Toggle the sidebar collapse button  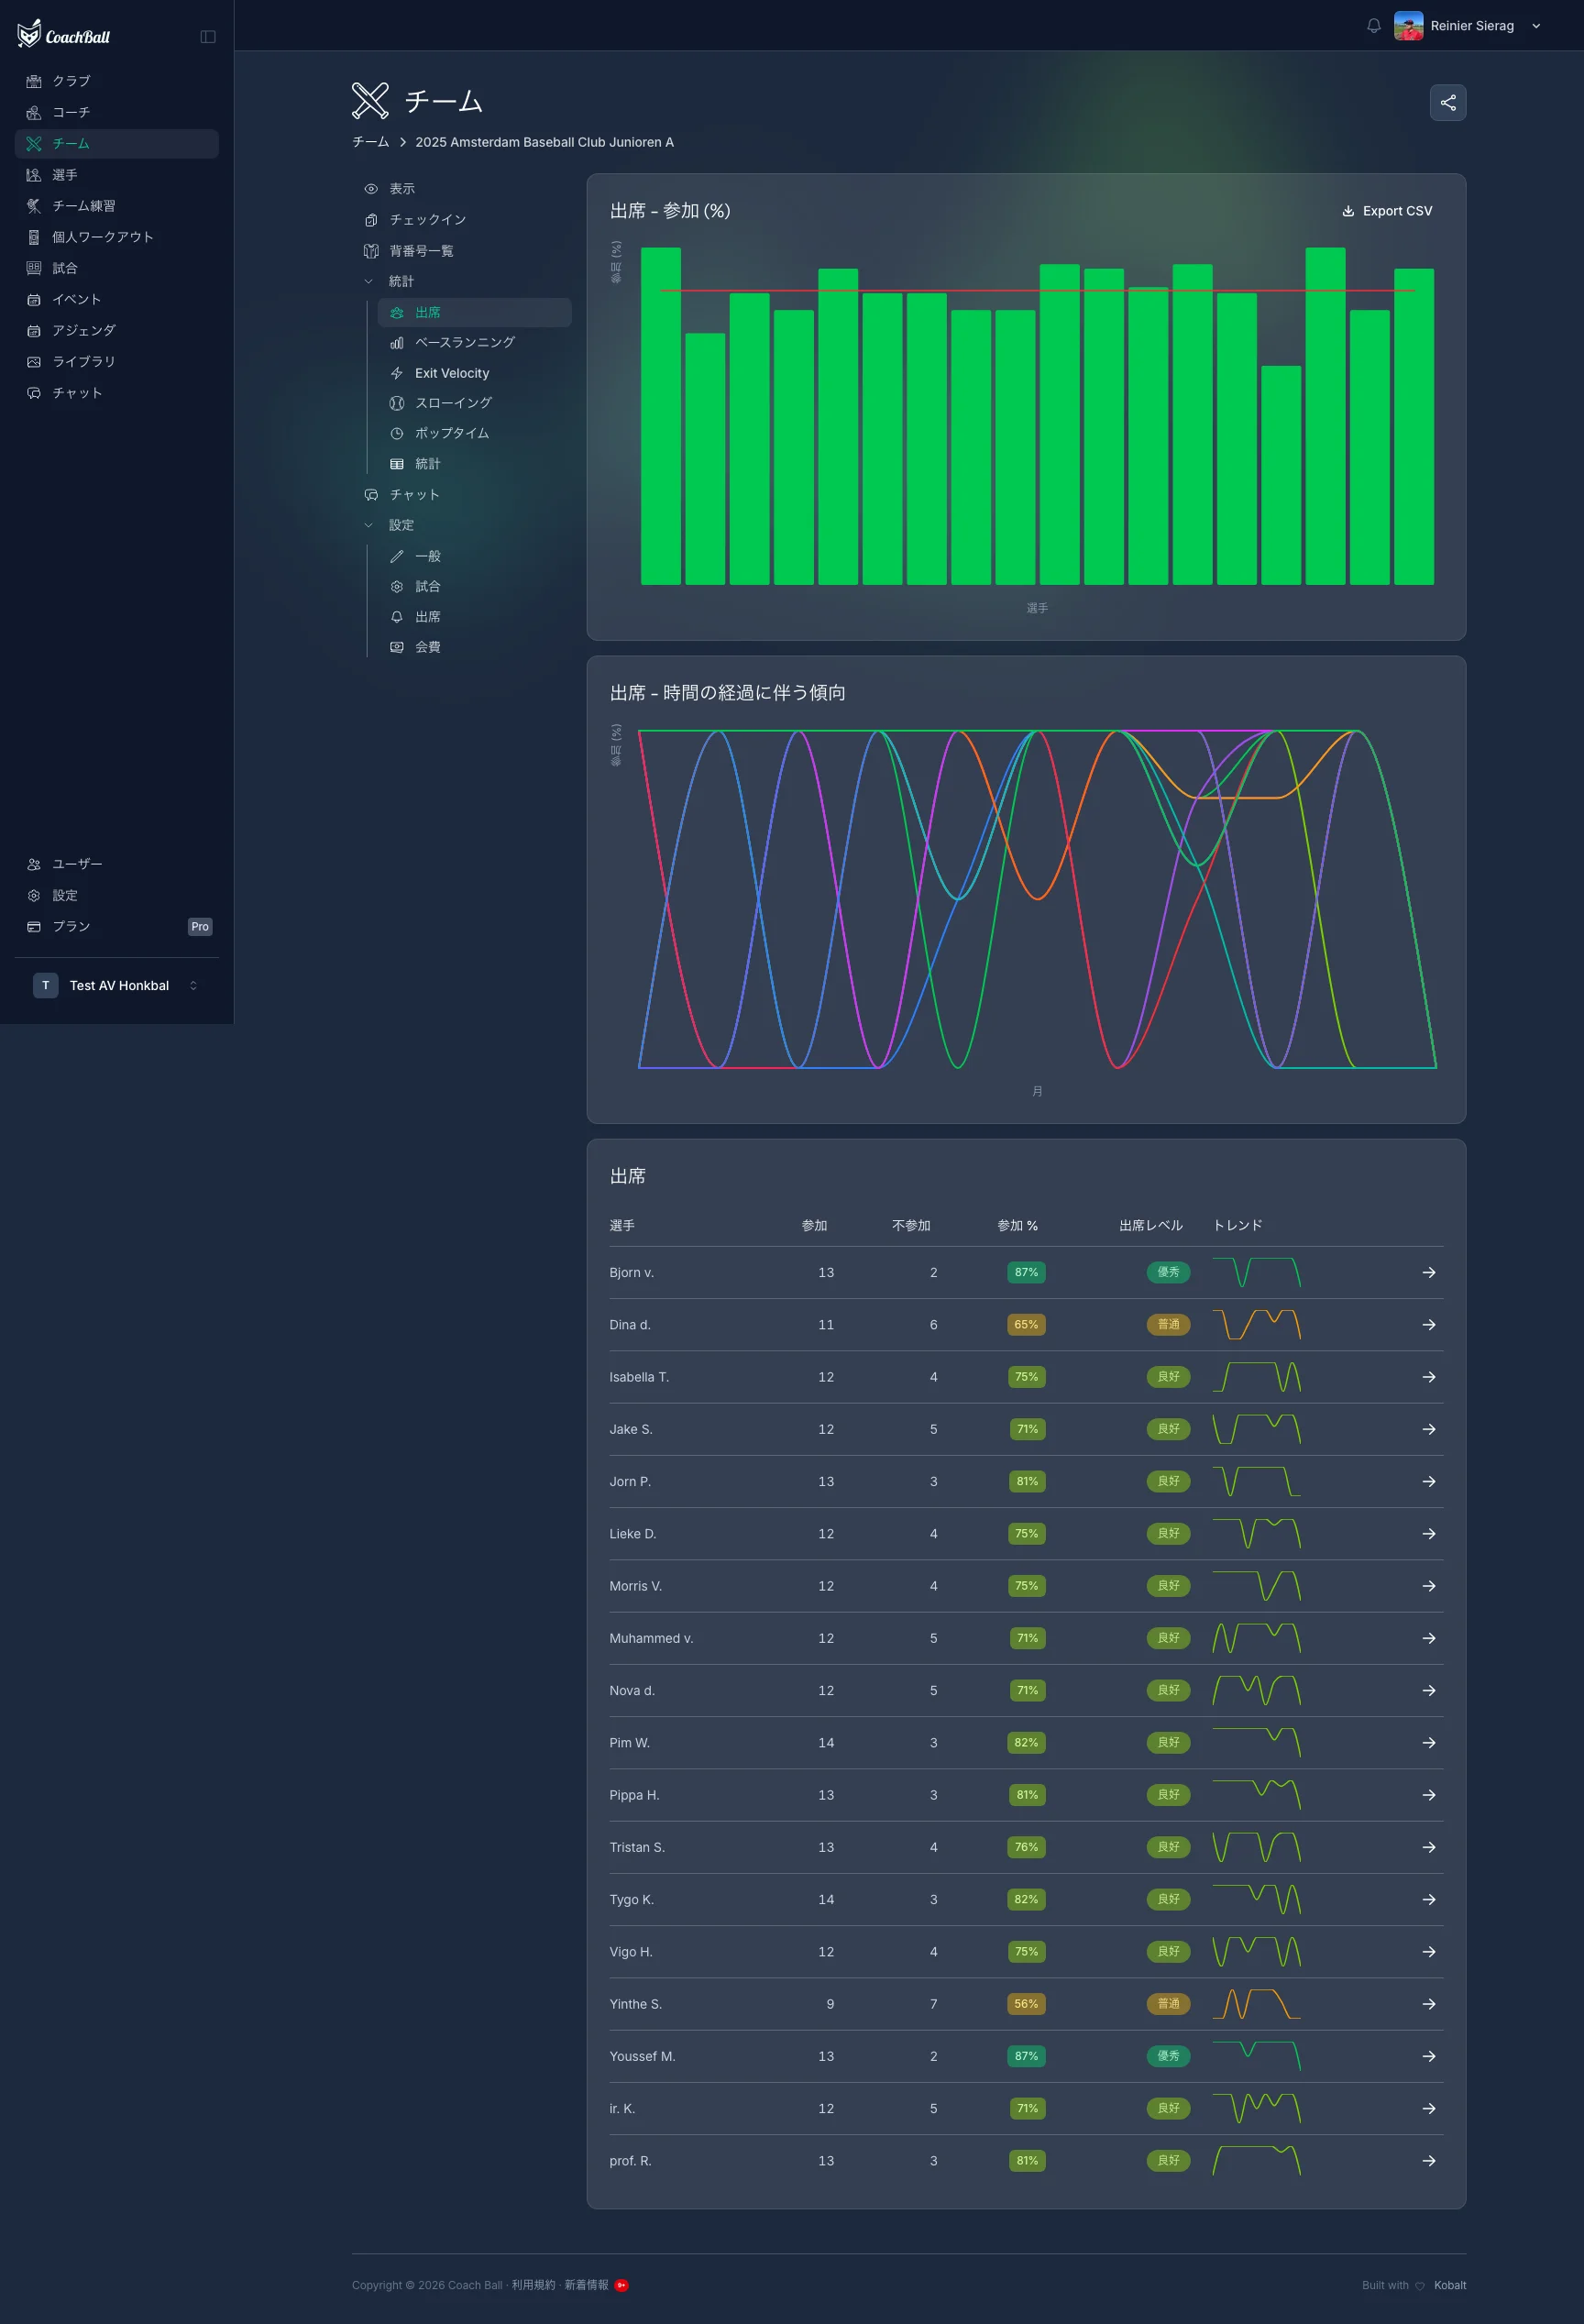pos(208,37)
